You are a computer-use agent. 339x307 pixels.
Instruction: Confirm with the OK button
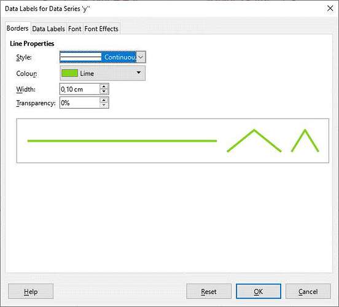click(x=259, y=292)
